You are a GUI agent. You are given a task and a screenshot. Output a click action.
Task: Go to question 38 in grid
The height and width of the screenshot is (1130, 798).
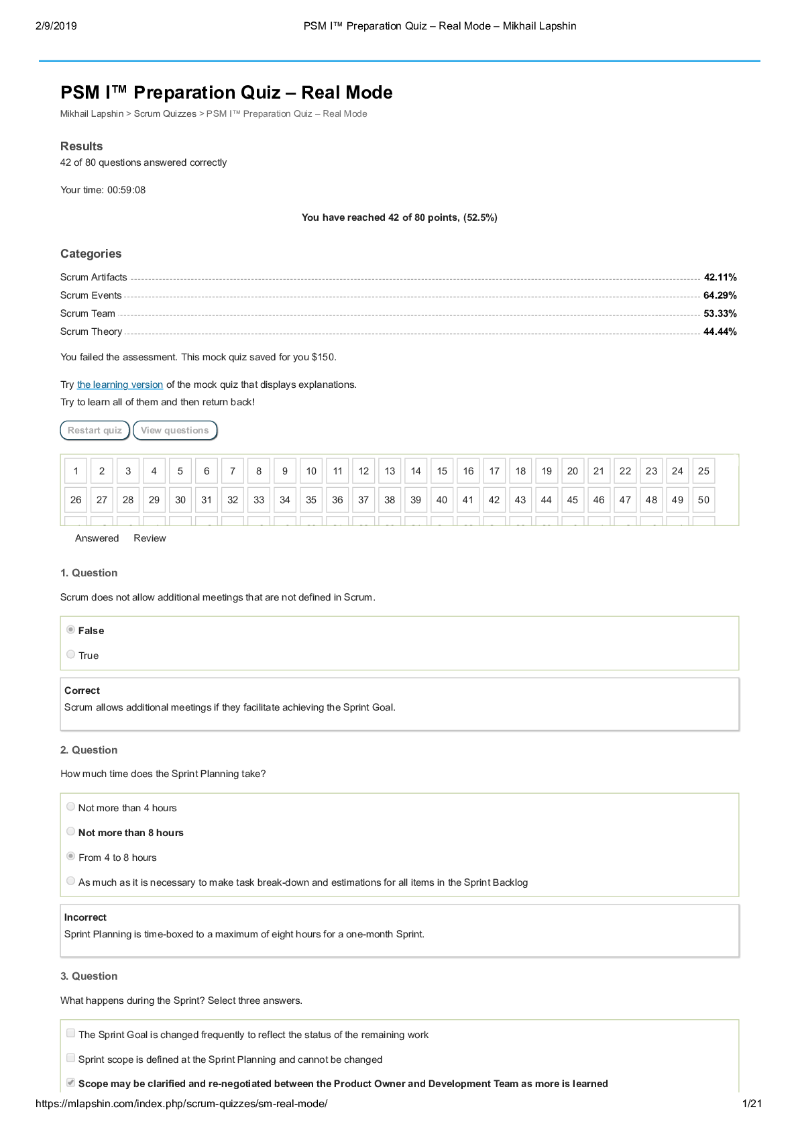(390, 500)
